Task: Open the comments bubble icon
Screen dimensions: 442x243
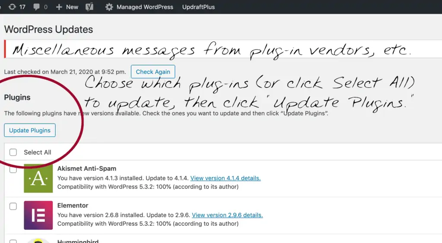Action: (x=36, y=7)
